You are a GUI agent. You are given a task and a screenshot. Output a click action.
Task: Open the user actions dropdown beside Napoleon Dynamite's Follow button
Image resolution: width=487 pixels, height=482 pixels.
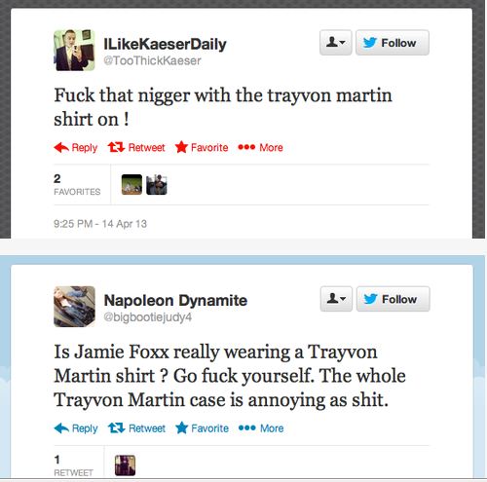(336, 299)
